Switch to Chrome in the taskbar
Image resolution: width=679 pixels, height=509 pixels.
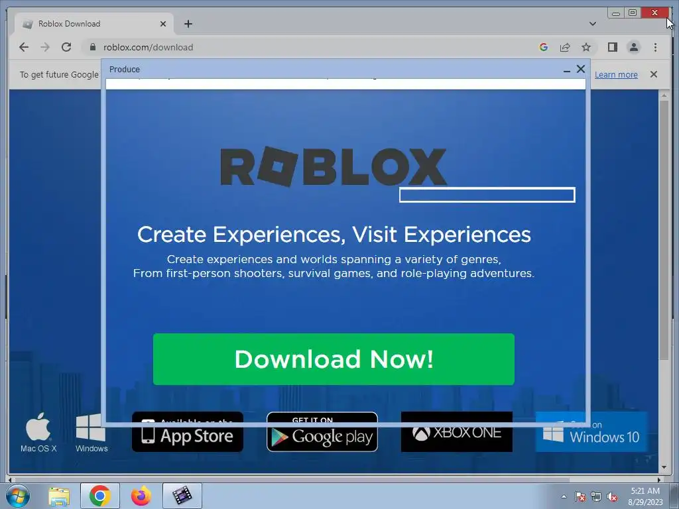100,496
